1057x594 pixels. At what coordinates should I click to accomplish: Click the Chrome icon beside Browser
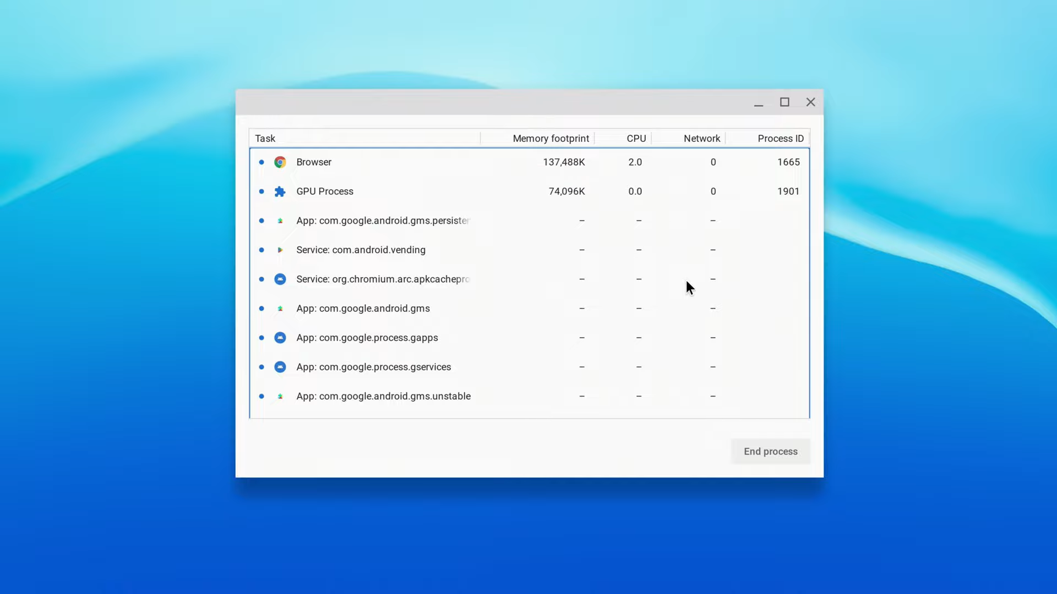(280, 162)
